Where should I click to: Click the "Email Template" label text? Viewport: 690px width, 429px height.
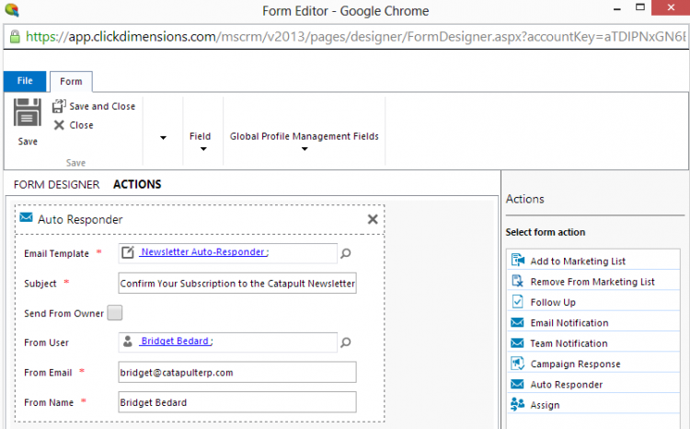(56, 254)
